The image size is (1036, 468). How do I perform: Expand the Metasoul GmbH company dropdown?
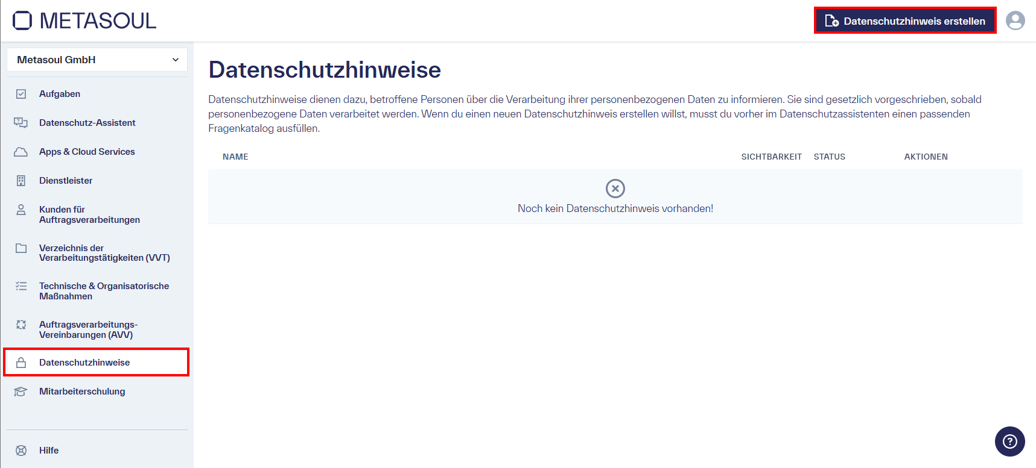97,60
